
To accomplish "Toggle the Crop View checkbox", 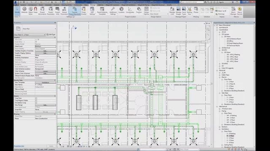I will [36, 98].
